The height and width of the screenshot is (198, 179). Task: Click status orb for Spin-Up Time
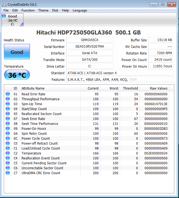pyautogui.click(x=8, y=104)
